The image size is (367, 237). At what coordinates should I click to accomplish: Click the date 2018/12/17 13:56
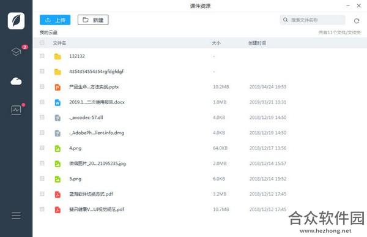[268, 148]
